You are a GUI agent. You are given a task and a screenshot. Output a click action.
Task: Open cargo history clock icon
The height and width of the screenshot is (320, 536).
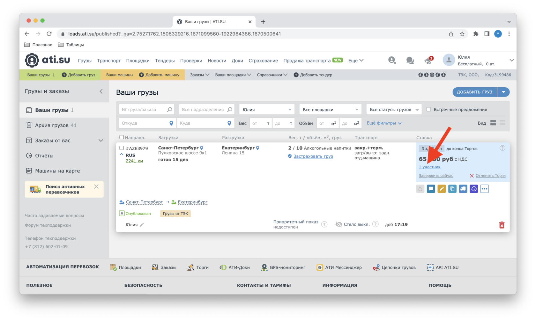[474, 189]
